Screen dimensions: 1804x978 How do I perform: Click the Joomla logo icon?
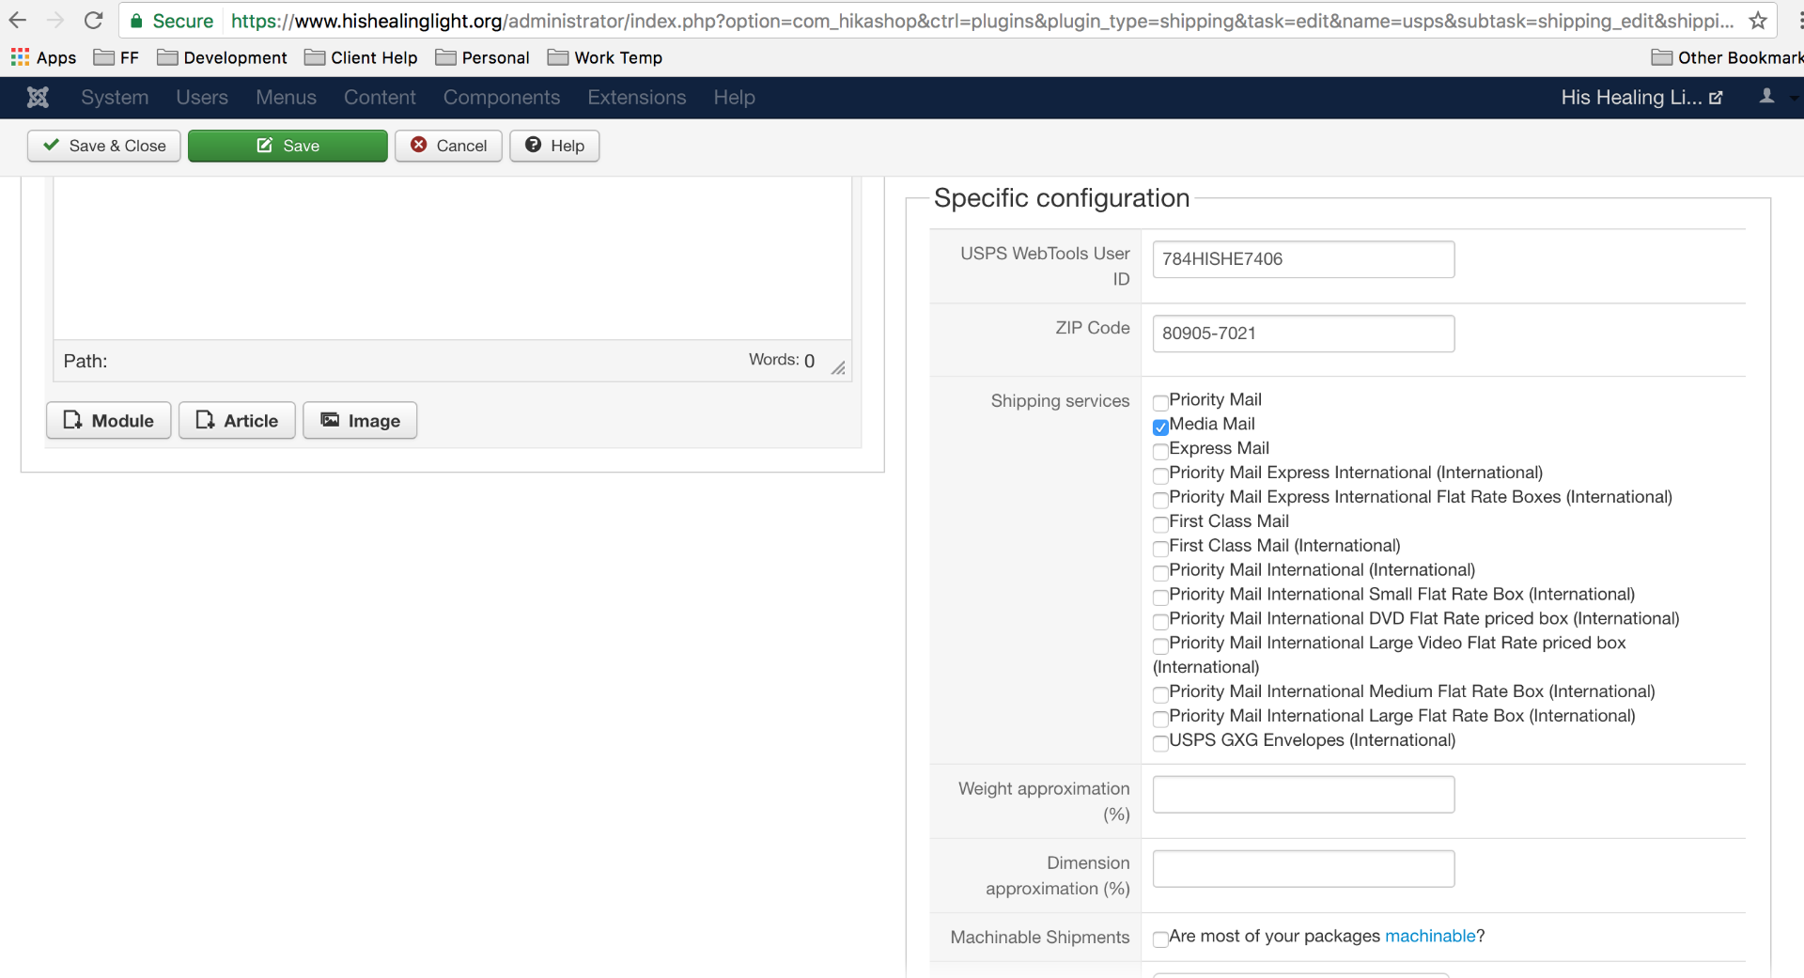(x=38, y=98)
